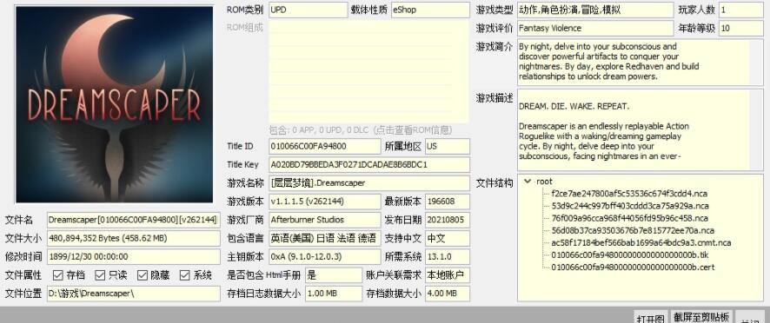
Task: Click the Title Key field
Action: pyautogui.click(x=368, y=164)
